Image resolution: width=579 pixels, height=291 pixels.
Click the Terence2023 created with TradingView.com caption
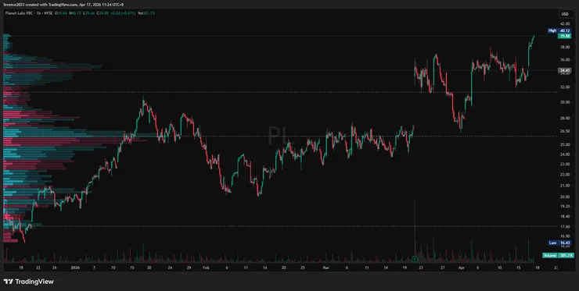tap(63, 5)
